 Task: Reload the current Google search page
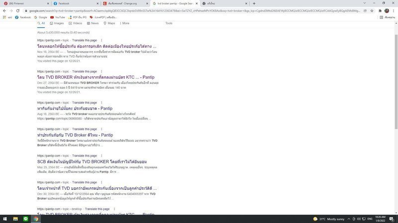(18, 10)
